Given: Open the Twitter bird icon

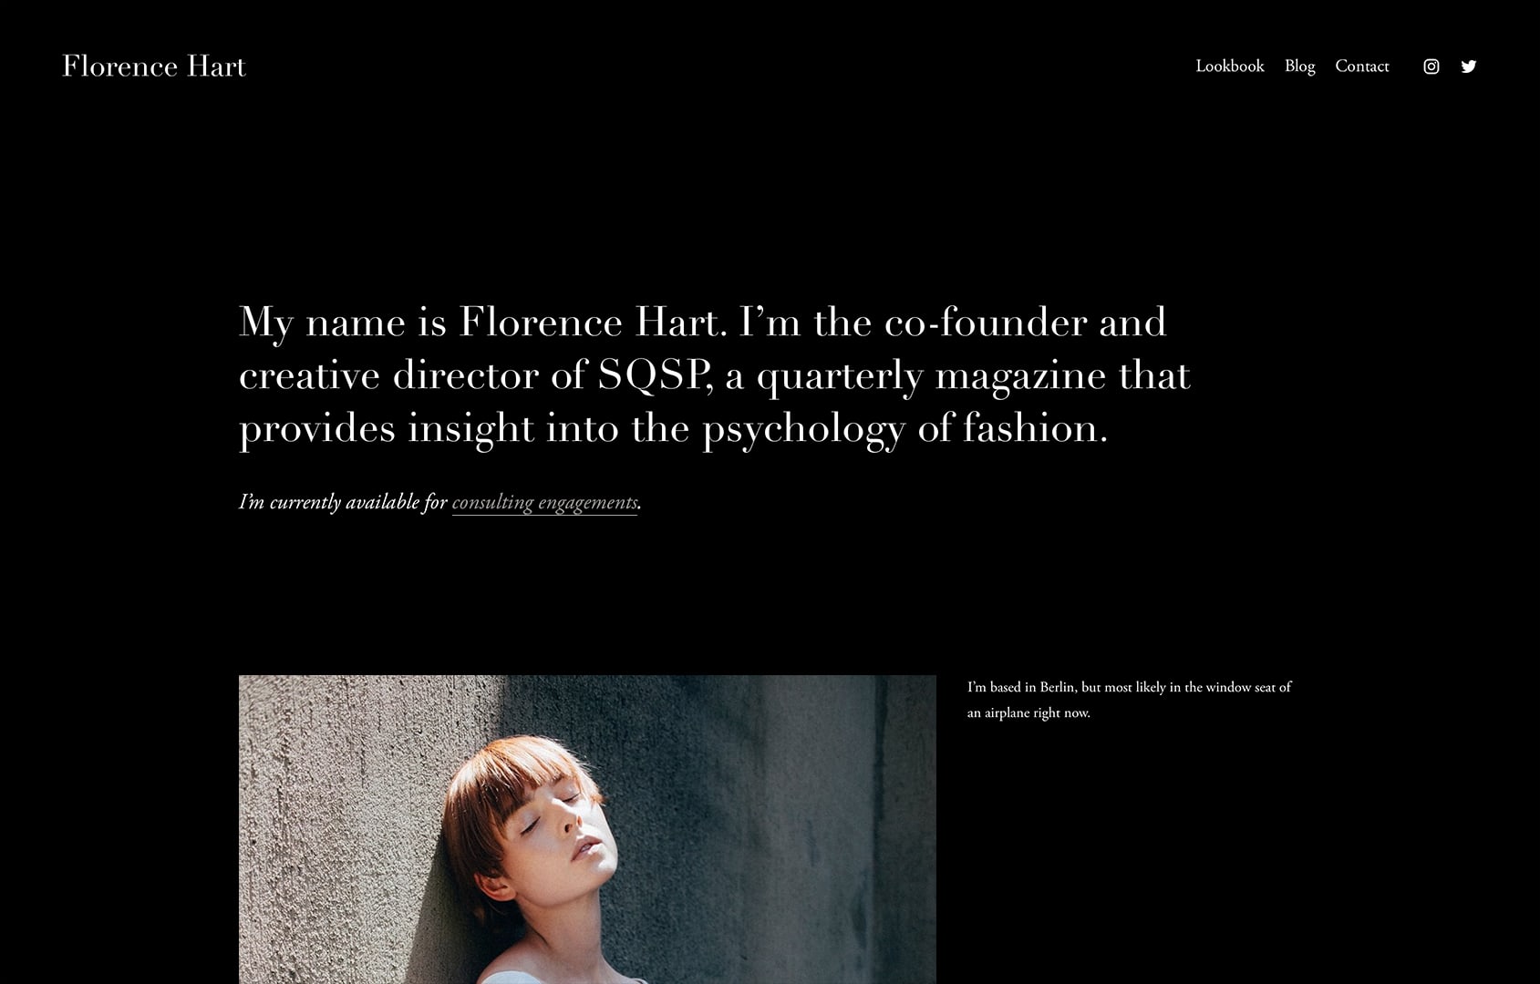Looking at the screenshot, I should click(1469, 67).
